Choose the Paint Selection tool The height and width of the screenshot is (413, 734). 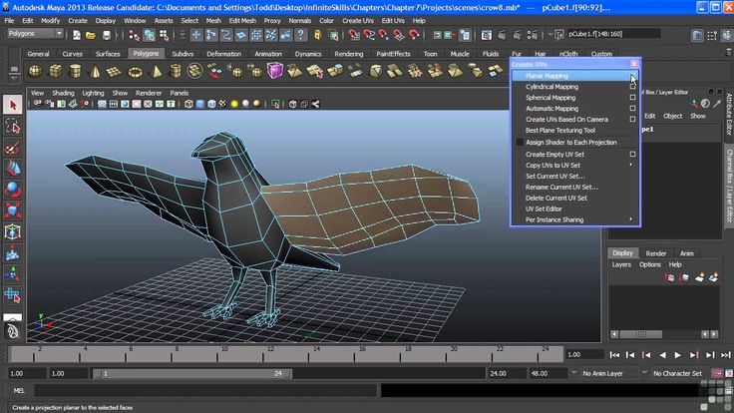13,147
